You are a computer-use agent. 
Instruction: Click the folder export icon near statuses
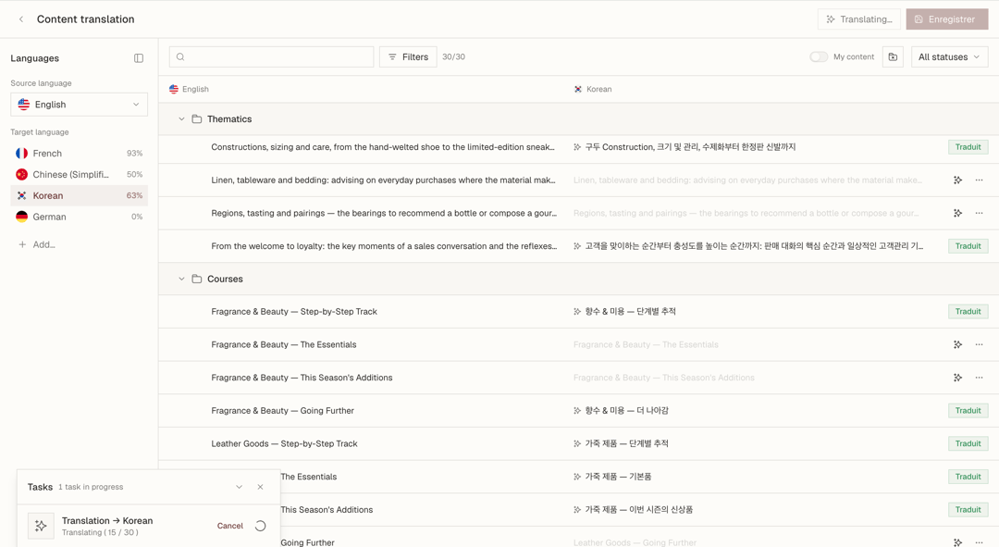tap(893, 56)
